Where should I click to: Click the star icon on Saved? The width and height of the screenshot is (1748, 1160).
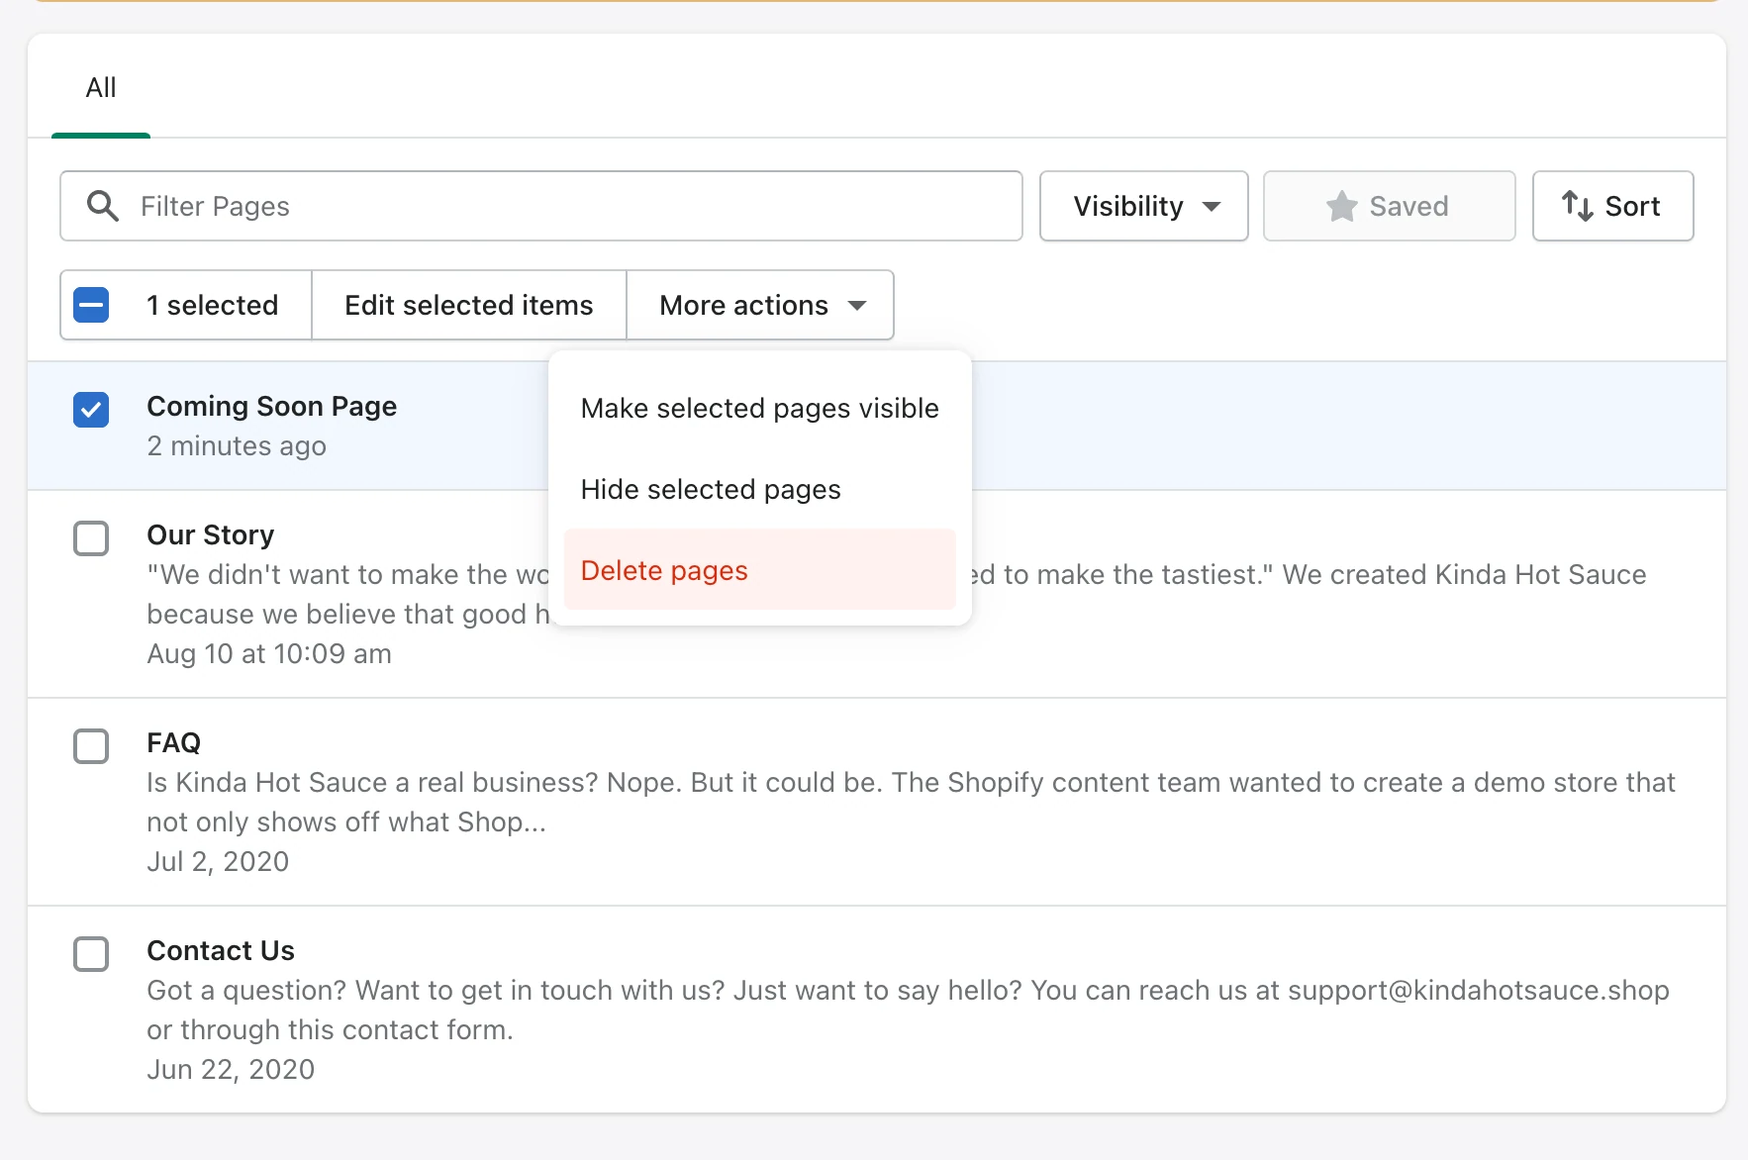(x=1341, y=206)
